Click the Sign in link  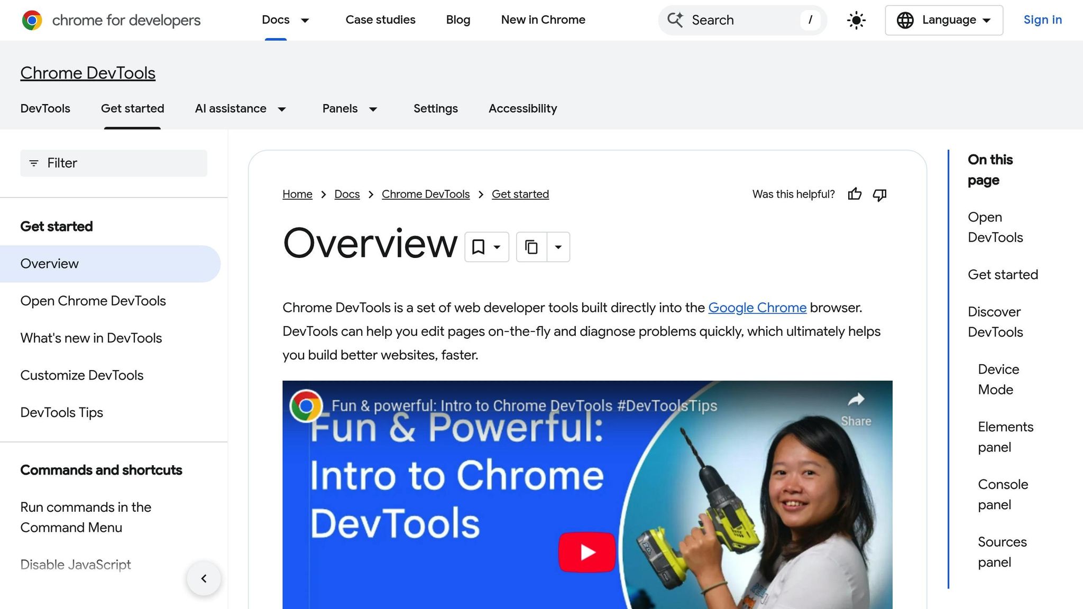click(1042, 20)
